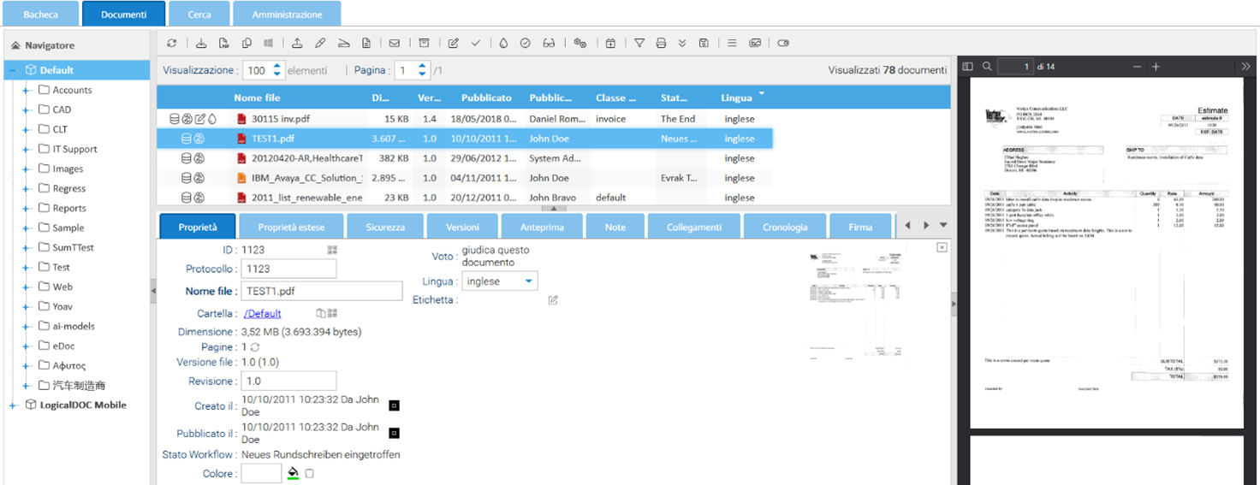Click the download document toolbar icon
The image size is (1260, 485).
(x=201, y=43)
